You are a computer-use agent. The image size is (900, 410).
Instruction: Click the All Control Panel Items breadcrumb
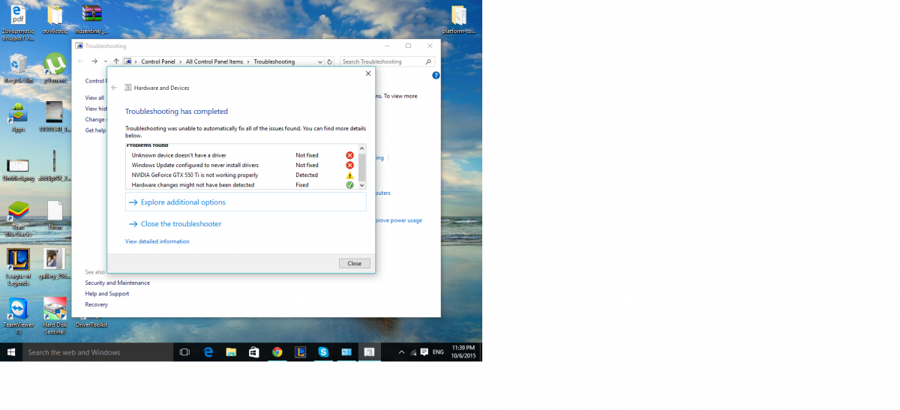[214, 61]
